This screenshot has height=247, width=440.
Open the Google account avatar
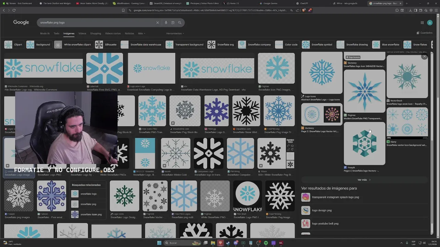pos(430,23)
